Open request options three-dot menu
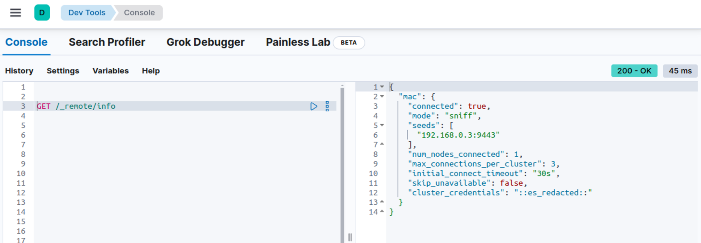 click(327, 106)
